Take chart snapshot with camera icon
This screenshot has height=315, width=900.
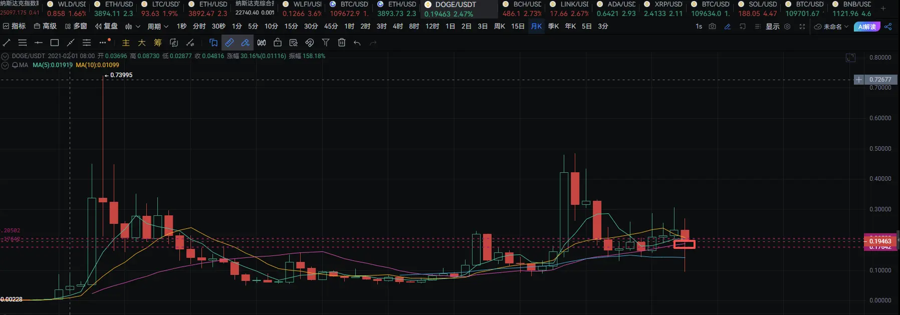tap(713, 27)
